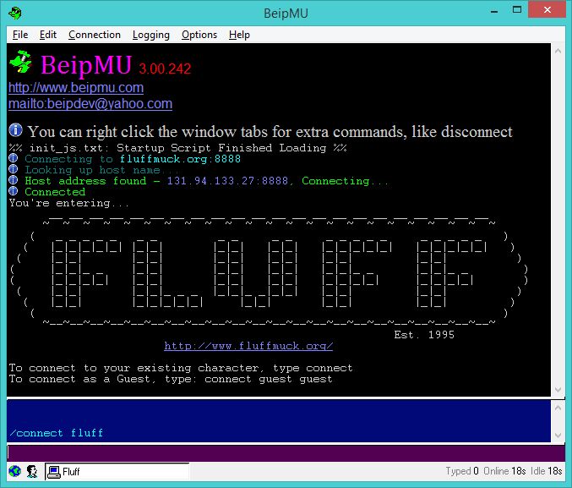572x488 pixels.
Task: Click output pane scrollbar up arrow
Action: [558, 51]
